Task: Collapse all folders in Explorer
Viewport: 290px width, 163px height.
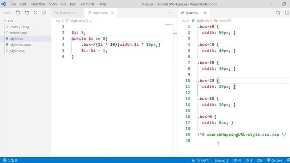Action: (44, 13)
